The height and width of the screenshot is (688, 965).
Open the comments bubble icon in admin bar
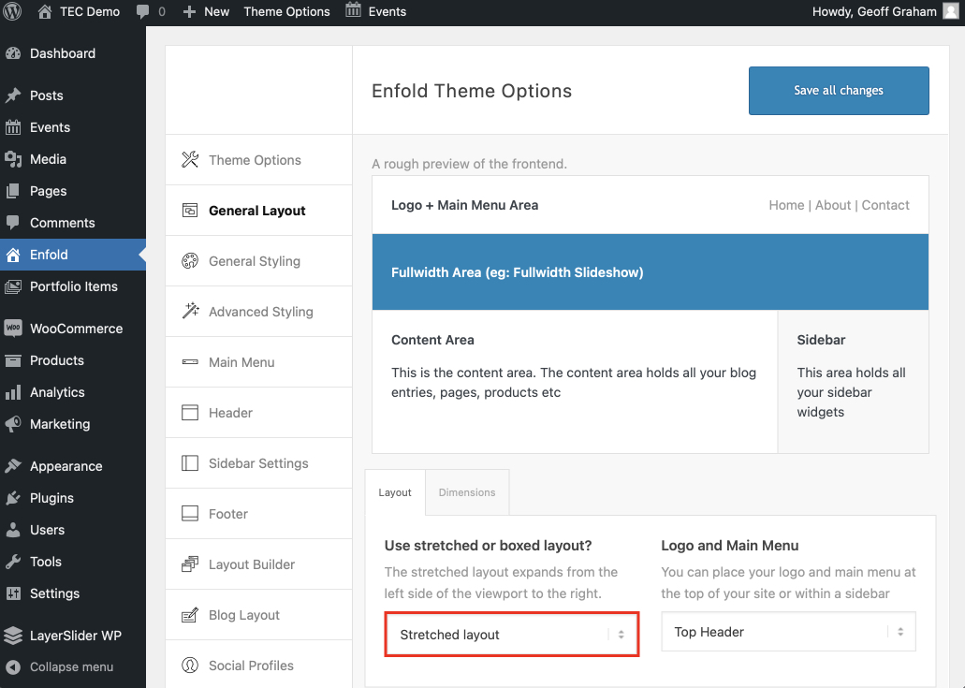pyautogui.click(x=143, y=11)
